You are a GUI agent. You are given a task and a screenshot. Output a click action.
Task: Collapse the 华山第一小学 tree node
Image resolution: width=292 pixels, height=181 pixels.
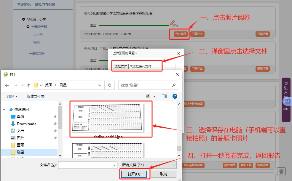click(23, 19)
